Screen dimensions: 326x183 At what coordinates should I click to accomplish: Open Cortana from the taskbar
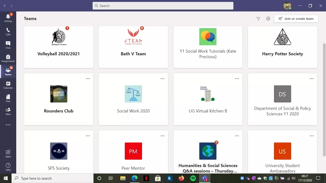coord(99,178)
